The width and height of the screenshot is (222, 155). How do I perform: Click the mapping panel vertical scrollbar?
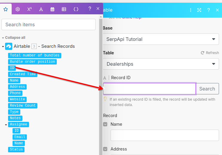pos(101,87)
